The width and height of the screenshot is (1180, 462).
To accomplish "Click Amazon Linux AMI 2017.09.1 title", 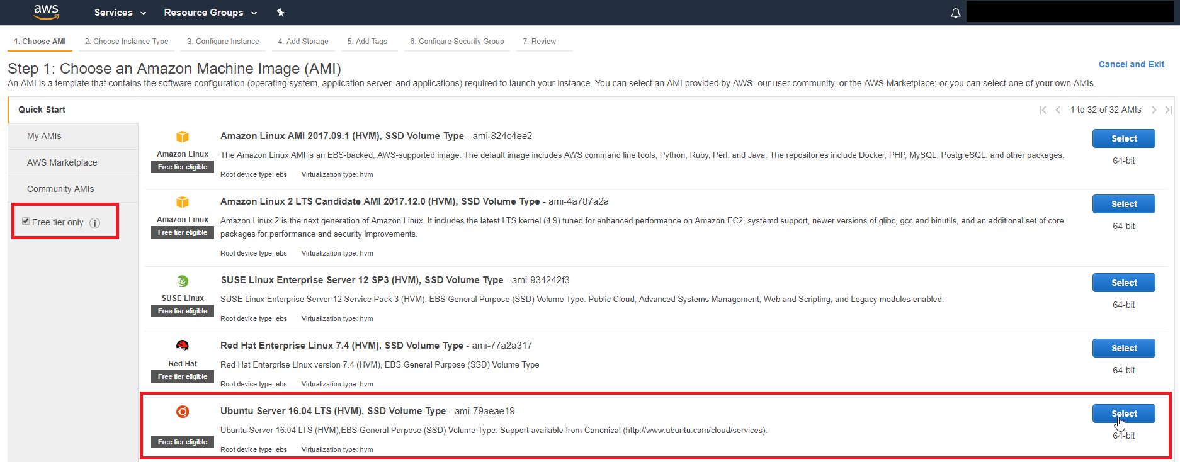I will 342,136.
